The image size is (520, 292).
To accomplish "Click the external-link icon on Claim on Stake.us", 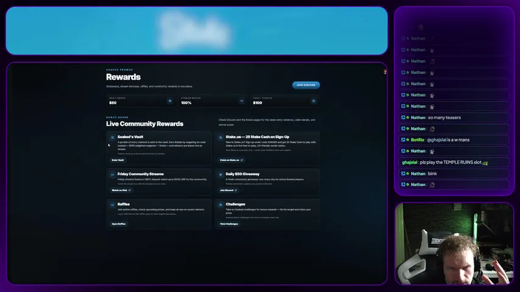I will coord(242,160).
